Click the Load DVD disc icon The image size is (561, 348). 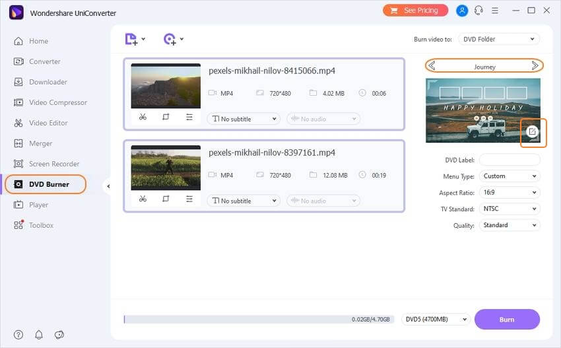(x=170, y=39)
